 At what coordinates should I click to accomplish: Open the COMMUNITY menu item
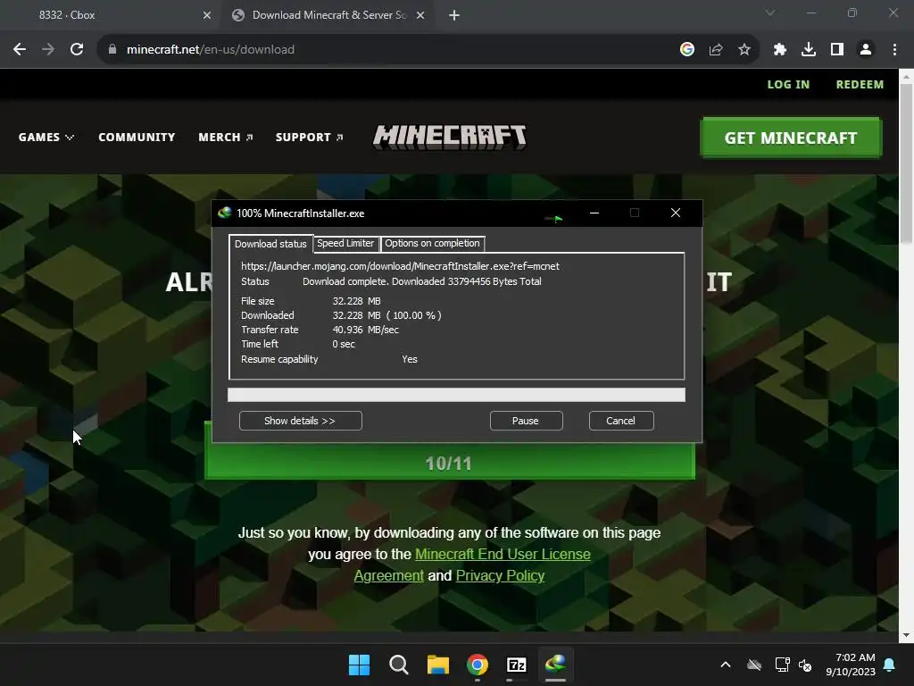pyautogui.click(x=137, y=137)
